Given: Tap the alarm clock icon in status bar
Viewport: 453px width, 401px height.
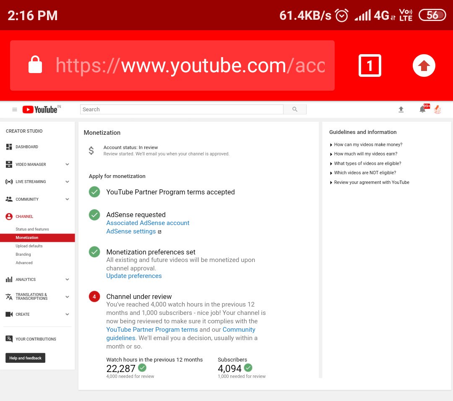Looking at the screenshot, I should (341, 15).
